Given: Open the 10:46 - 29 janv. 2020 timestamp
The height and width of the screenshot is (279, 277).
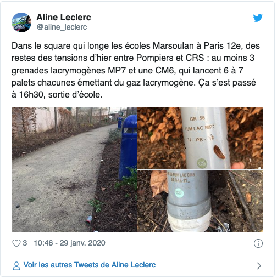Looking at the screenshot, I should click(x=70, y=243).
